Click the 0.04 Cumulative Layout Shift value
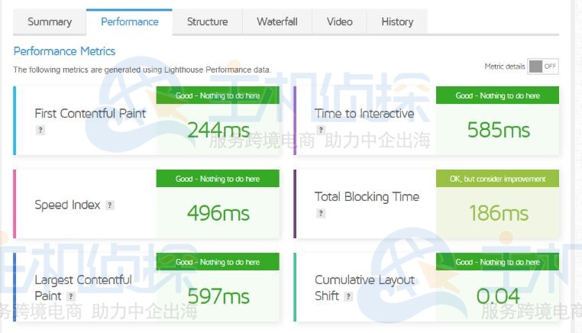Screen dimensions: 582x333 [x=498, y=296]
